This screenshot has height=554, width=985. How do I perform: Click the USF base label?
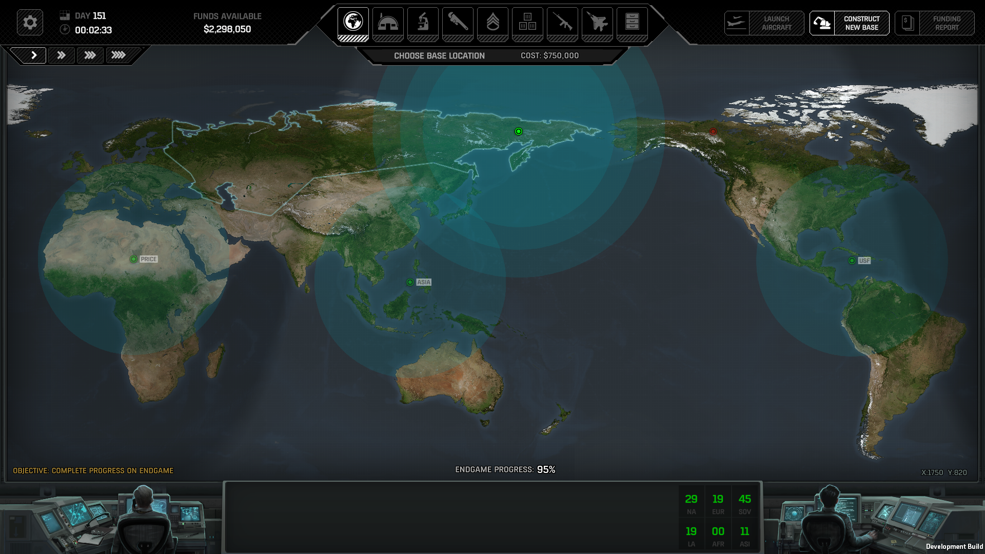[864, 261]
